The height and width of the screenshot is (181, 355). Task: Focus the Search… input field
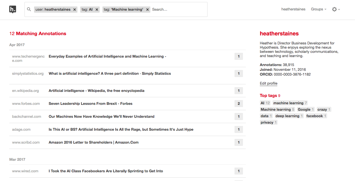(x=177, y=10)
